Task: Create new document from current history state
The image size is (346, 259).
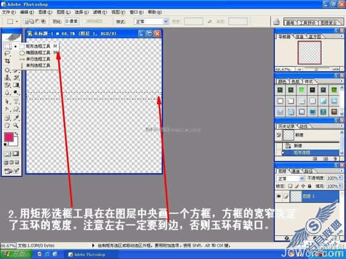Action: [x=315, y=159]
